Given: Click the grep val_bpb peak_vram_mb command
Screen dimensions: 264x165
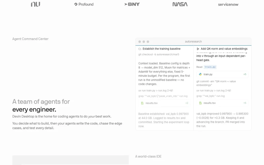Looking at the screenshot, I should (x=163, y=96).
